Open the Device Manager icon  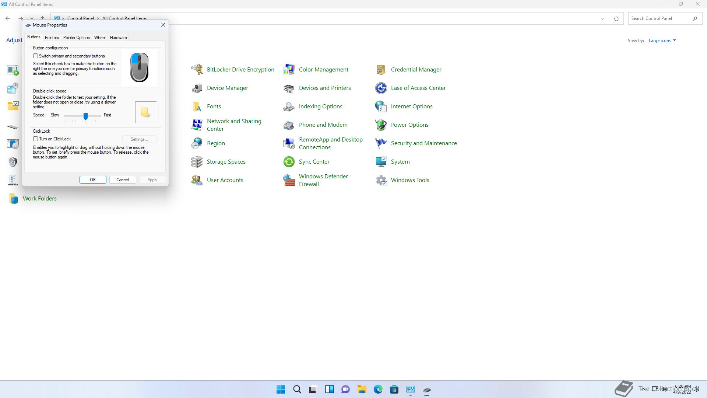coord(197,88)
